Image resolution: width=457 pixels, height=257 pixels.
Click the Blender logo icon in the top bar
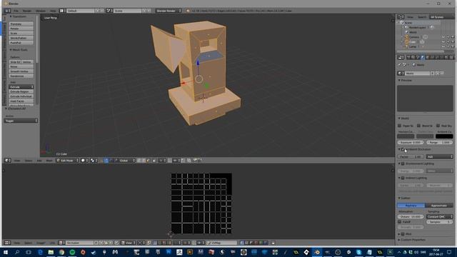coord(188,11)
